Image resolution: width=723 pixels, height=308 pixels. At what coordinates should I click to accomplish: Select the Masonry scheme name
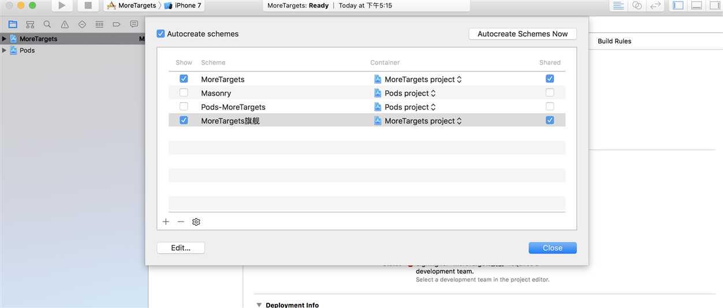tap(216, 93)
